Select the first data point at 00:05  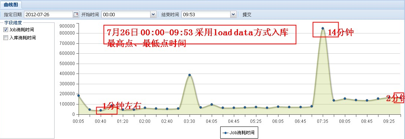[79, 96]
